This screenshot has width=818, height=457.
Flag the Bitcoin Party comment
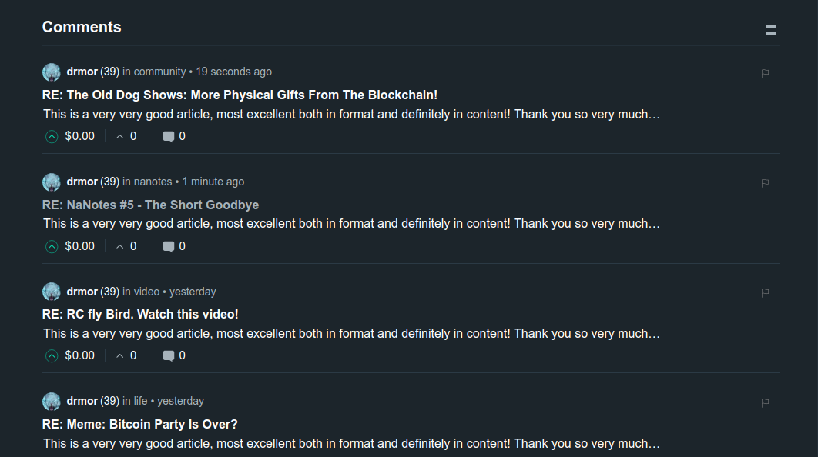click(x=765, y=402)
